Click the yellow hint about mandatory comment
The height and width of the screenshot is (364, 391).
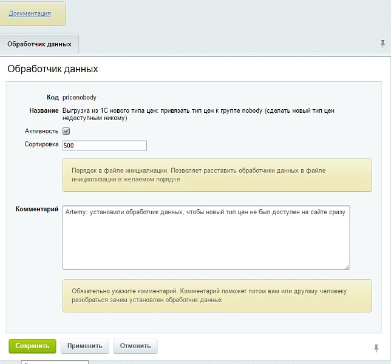pos(217,295)
